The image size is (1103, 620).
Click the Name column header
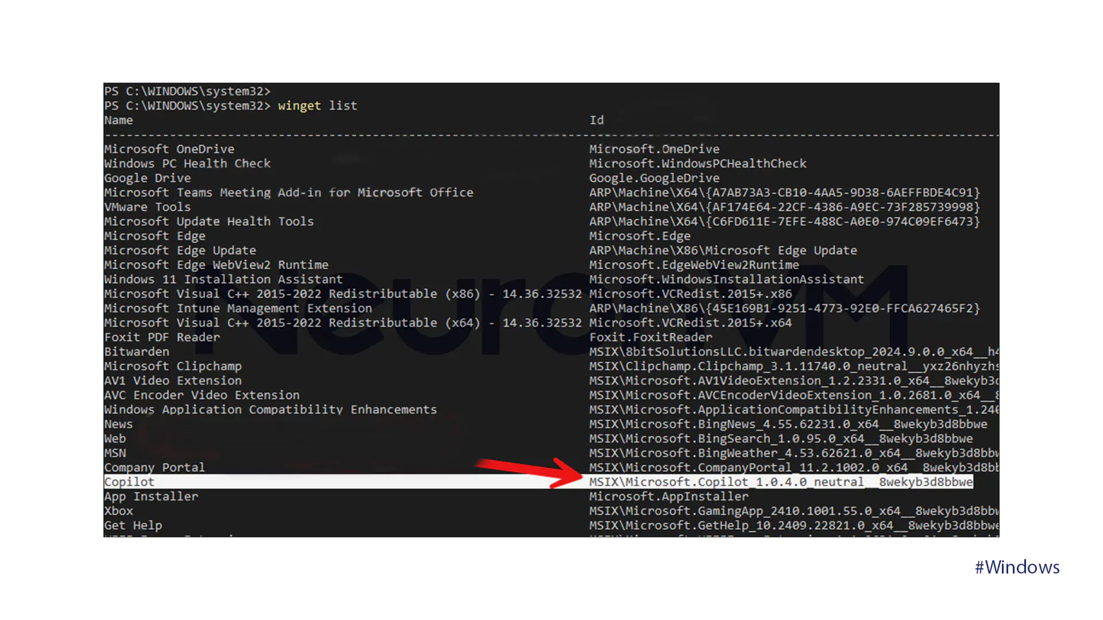click(x=118, y=121)
